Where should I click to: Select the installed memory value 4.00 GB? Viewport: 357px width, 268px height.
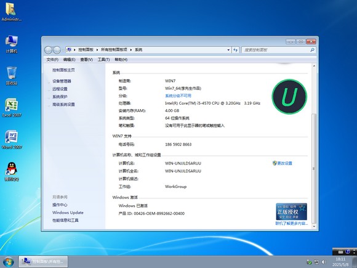pyautogui.click(x=172, y=110)
